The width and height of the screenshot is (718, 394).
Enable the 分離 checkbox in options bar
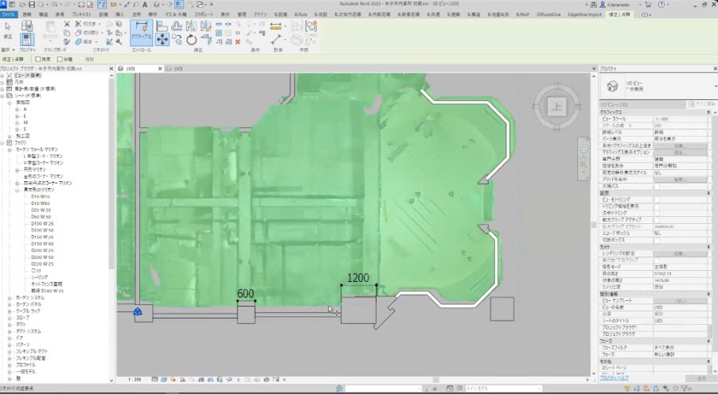[x=60, y=59]
